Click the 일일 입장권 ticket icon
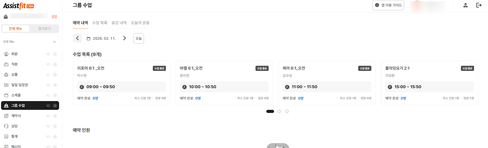 click(6, 85)
